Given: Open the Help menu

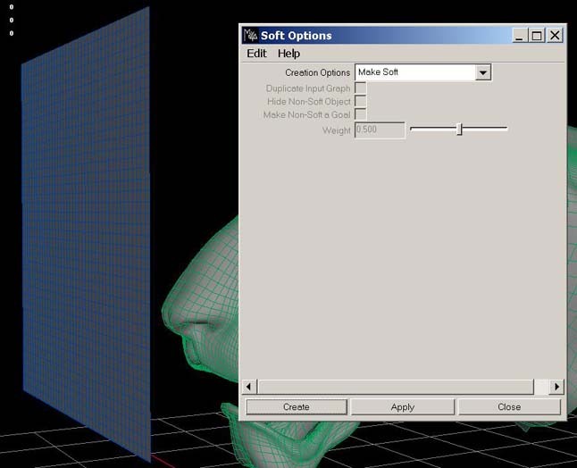Looking at the screenshot, I should pos(288,54).
